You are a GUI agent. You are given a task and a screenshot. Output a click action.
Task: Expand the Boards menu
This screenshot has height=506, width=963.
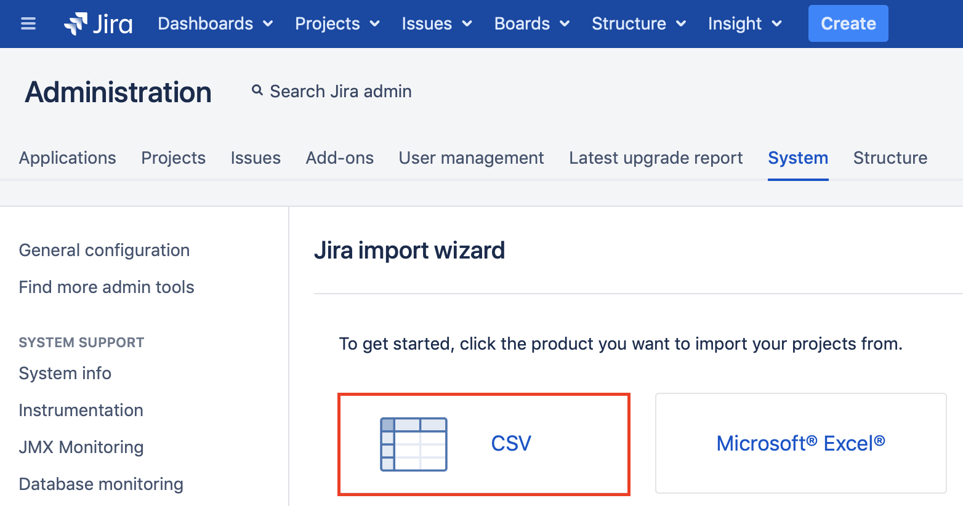[x=531, y=23]
